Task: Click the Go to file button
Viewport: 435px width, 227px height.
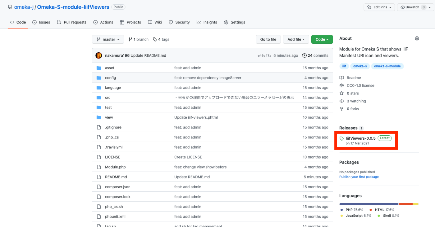Action: (x=268, y=39)
